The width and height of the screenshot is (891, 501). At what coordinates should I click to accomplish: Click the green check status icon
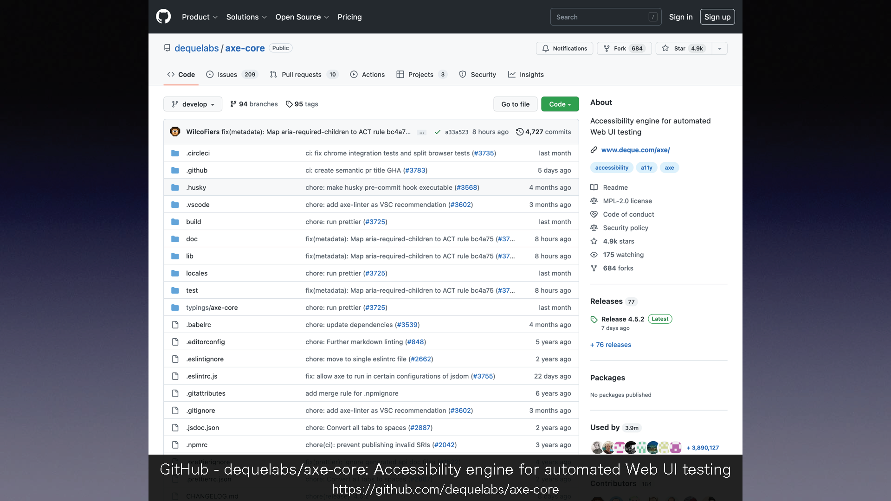tap(437, 132)
